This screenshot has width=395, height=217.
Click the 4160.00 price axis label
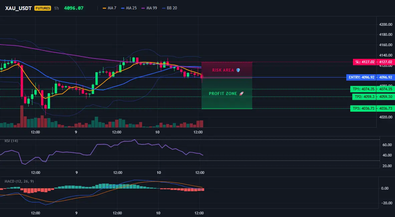coord(386,45)
